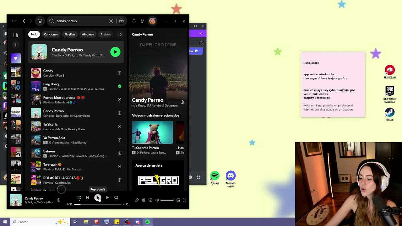402x226 pixels.
Task: Open the Spotify profile avatar menu
Action: (x=152, y=21)
